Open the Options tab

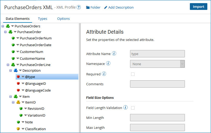click(63, 19)
